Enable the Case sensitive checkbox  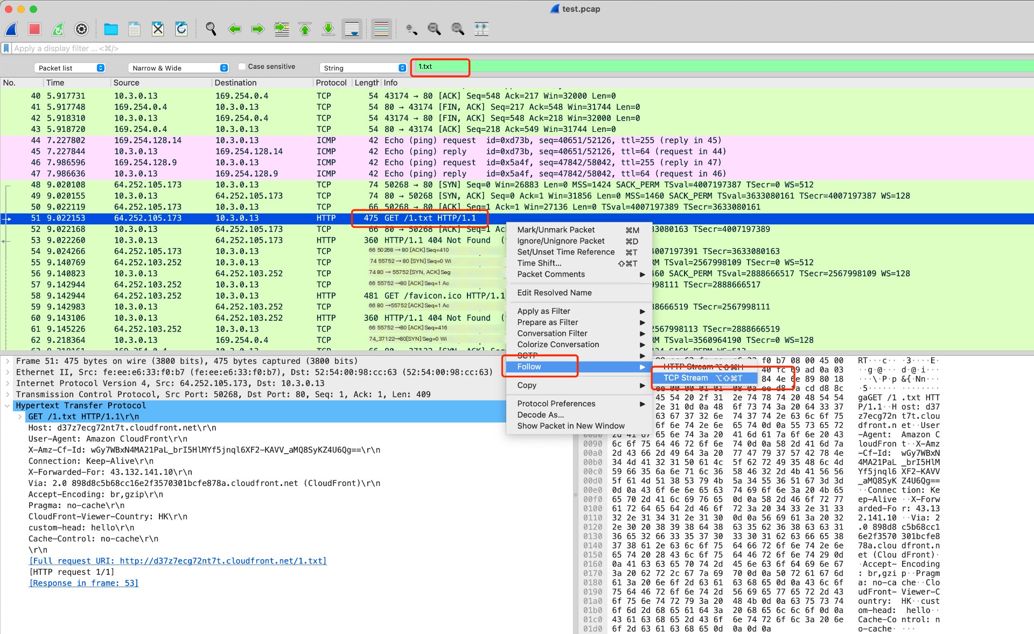point(242,67)
